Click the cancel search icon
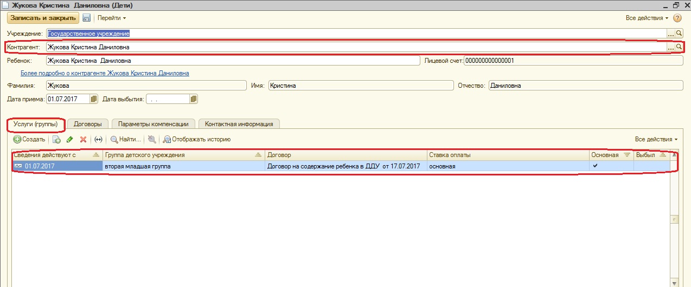This screenshot has height=287, width=691. pos(152,139)
